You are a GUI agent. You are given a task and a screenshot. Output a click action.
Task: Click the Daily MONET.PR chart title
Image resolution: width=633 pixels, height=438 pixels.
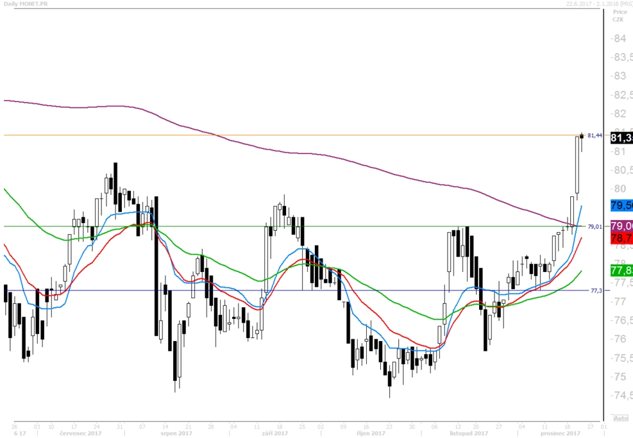tap(26, 4)
